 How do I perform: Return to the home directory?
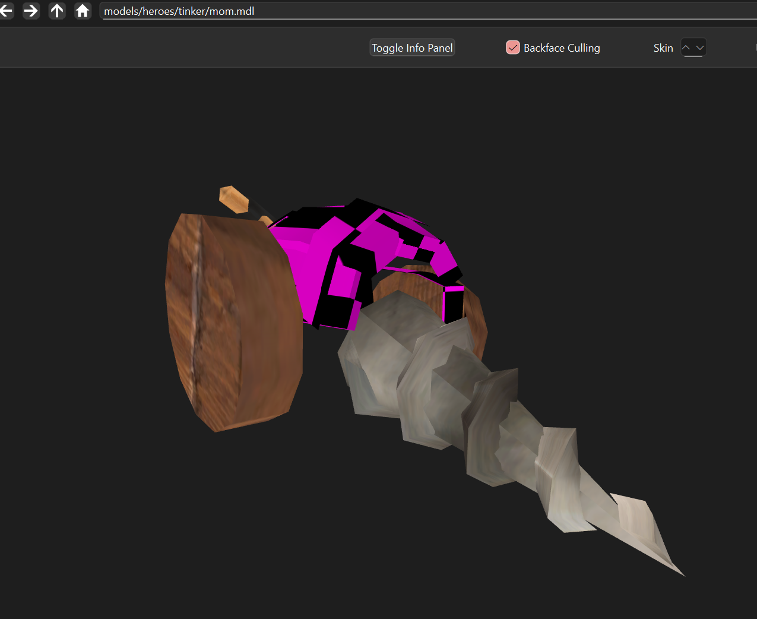pyautogui.click(x=83, y=11)
